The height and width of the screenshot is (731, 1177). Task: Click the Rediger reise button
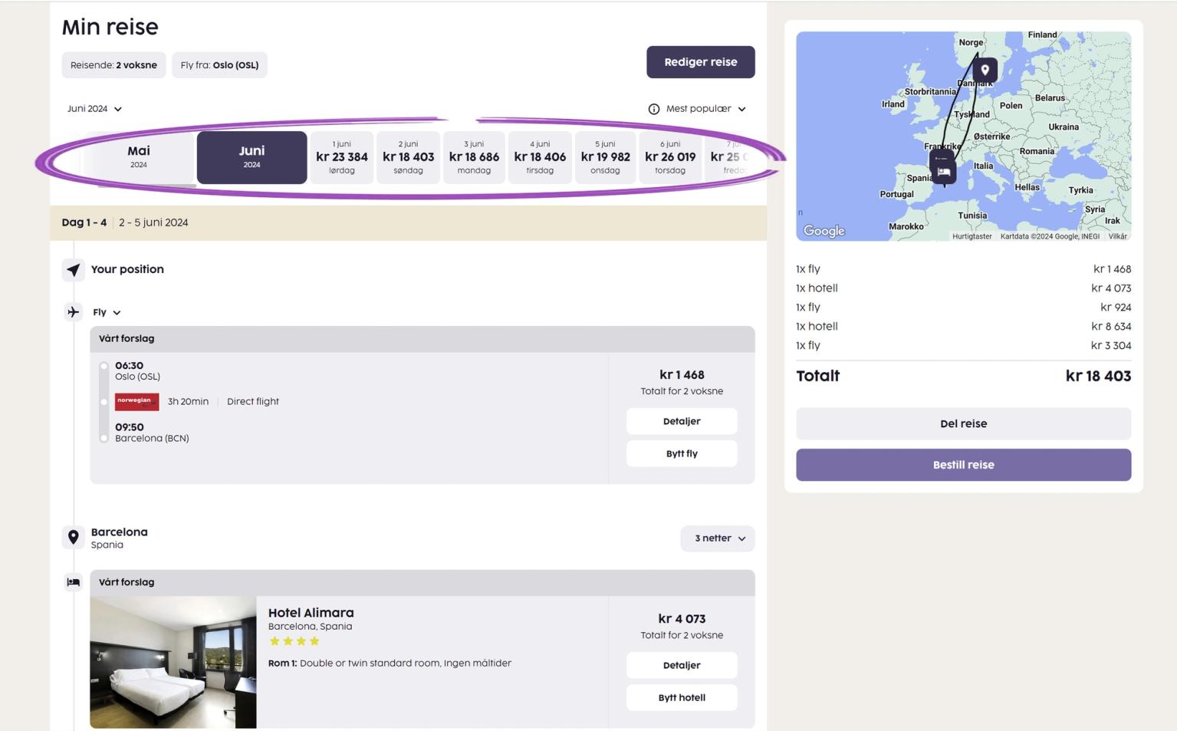700,62
